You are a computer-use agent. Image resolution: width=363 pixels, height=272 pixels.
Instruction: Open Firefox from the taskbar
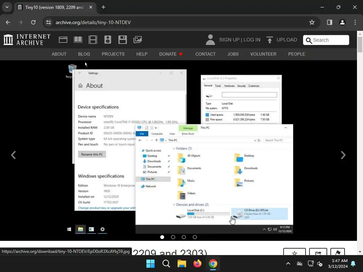[x=197, y=263]
